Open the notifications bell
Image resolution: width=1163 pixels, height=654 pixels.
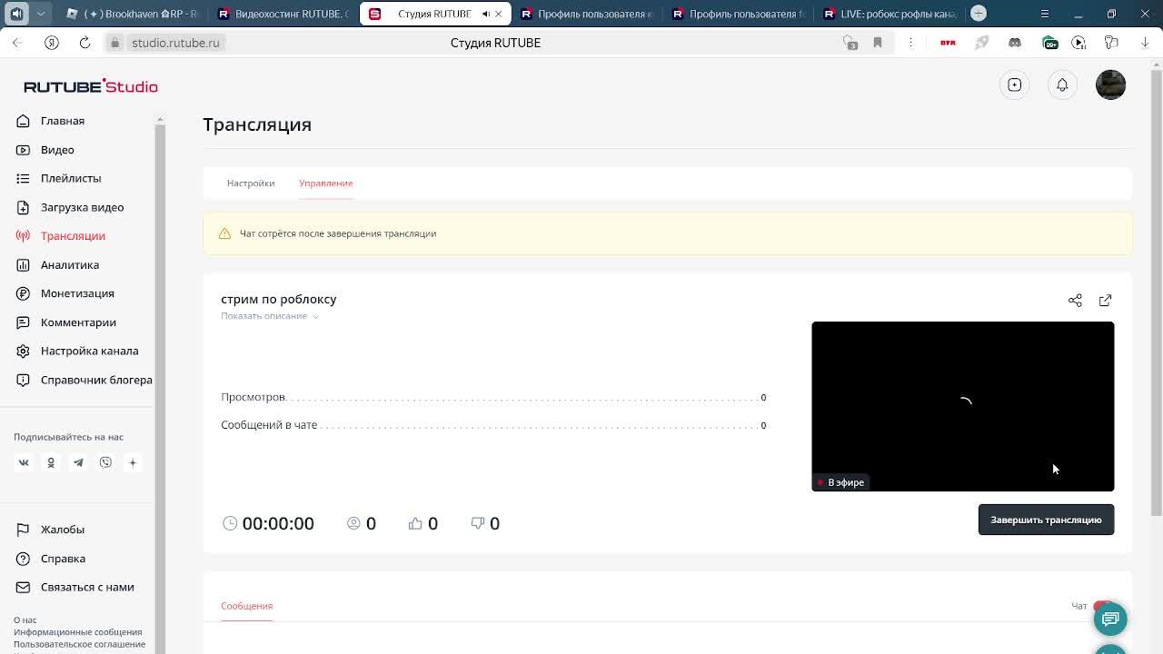[1062, 84]
